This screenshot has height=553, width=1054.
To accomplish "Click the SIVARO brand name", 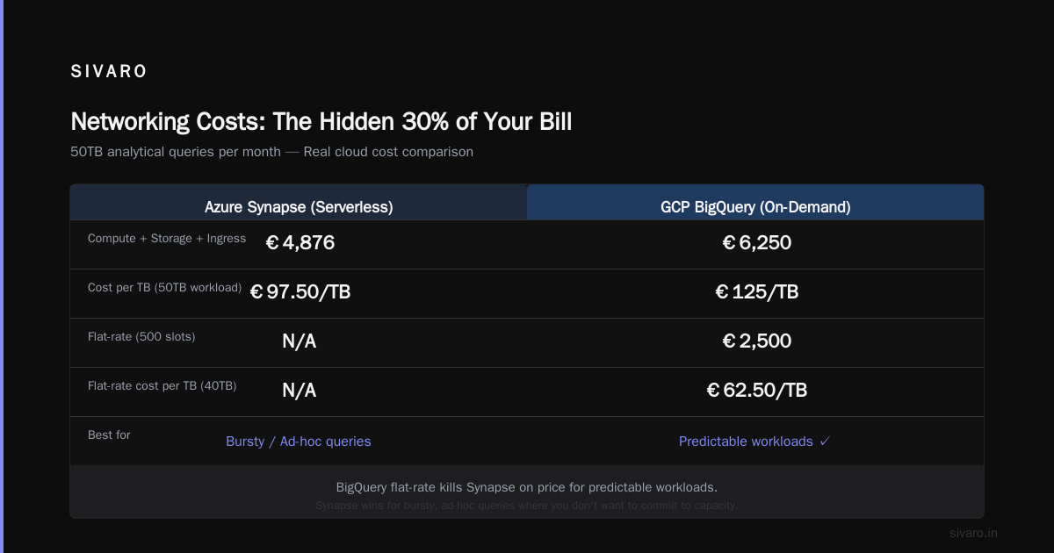I will 109,72.
